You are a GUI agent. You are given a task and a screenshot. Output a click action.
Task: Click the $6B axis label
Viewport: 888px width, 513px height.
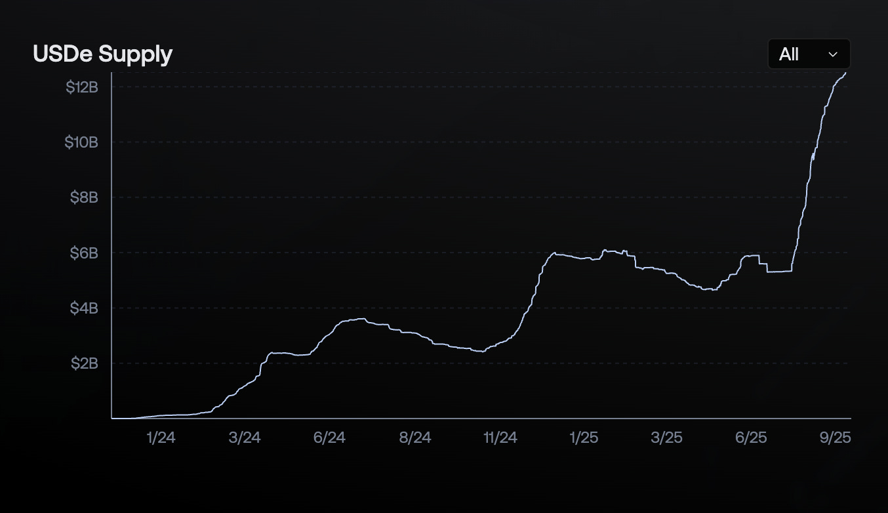click(85, 253)
